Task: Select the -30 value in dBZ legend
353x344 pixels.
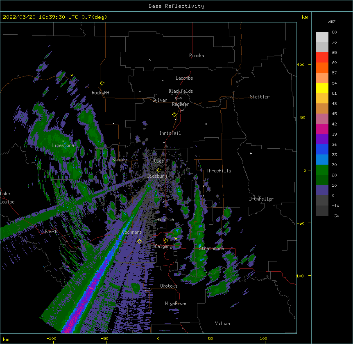Action: 335,216
